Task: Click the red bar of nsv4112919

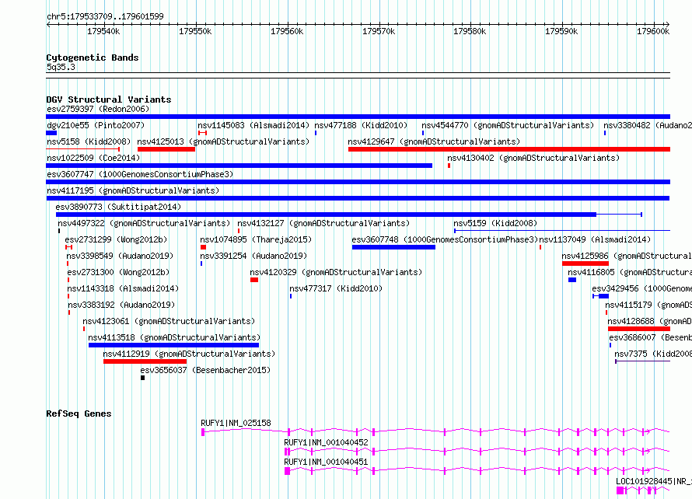Action: tap(145, 361)
